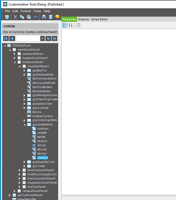Click the Print Preview icon
This screenshot has width=176, height=200.
(x=51, y=17)
